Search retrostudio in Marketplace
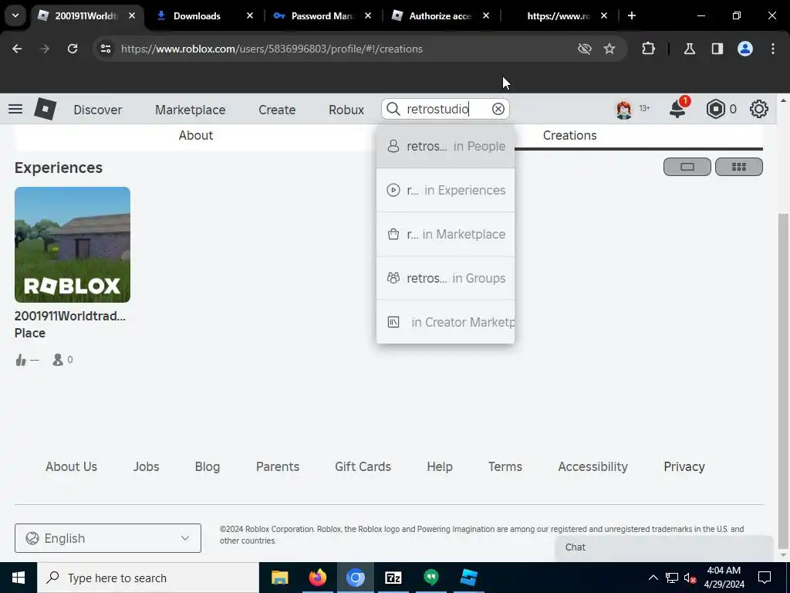The image size is (790, 593). point(445,234)
